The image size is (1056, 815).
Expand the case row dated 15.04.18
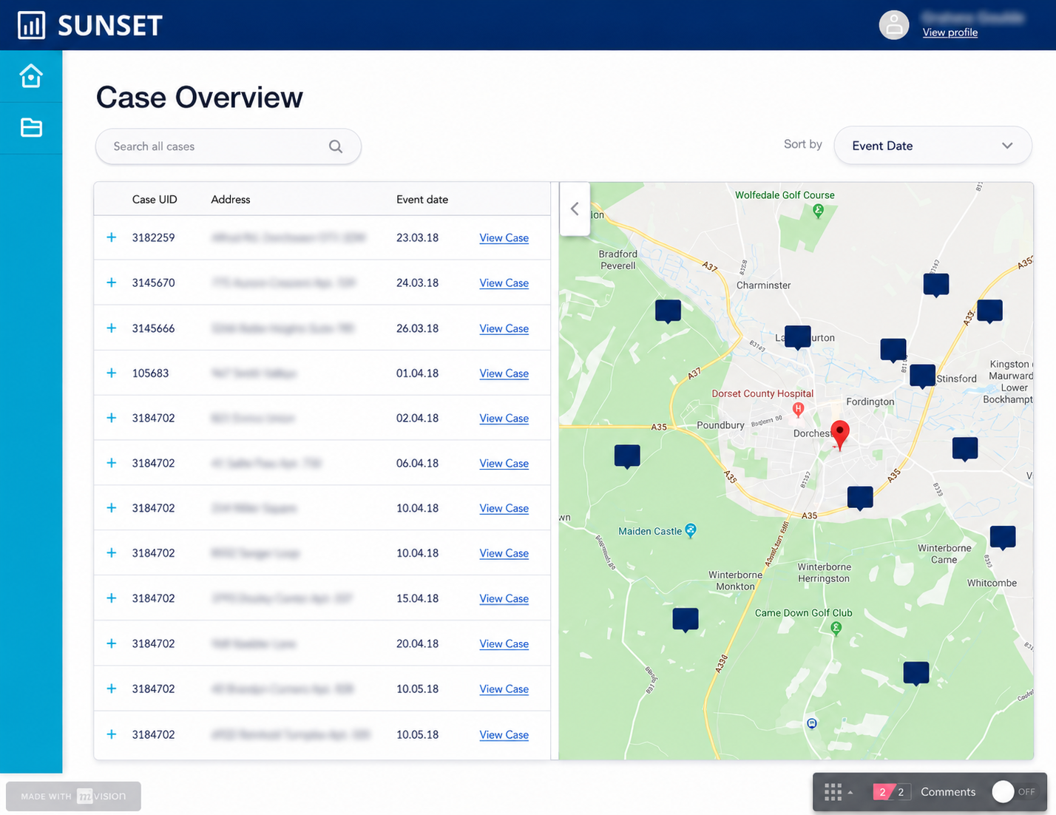click(x=112, y=598)
